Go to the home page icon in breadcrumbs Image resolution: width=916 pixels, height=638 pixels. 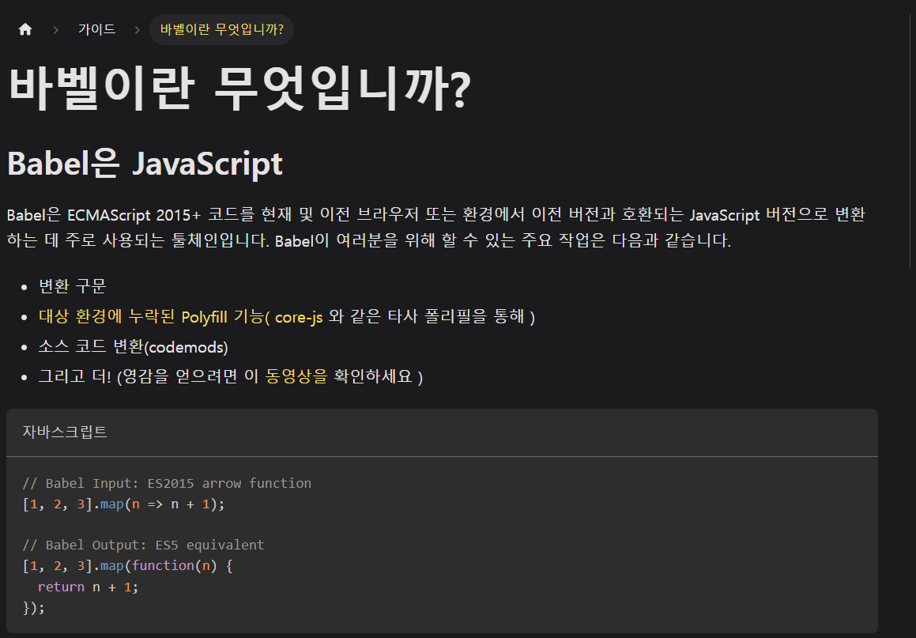pos(25,29)
